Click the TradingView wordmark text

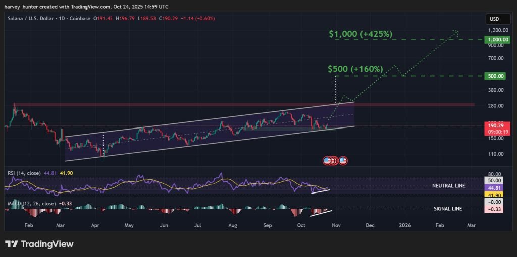[x=47, y=244]
